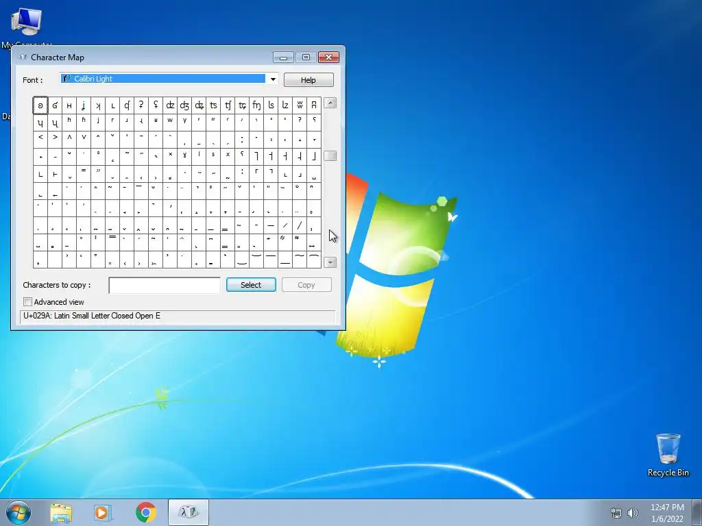The image size is (702, 526).
Task: Pick the small capital H glyph
Action: point(69,105)
